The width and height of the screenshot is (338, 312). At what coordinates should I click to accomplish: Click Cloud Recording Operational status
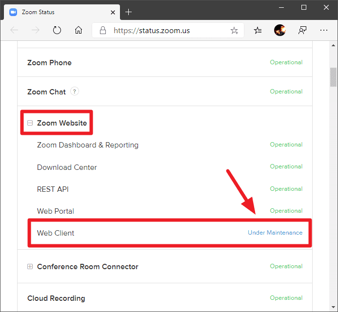click(286, 298)
